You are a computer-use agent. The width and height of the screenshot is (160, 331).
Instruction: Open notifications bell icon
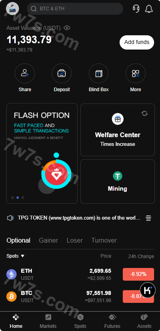(149, 9)
